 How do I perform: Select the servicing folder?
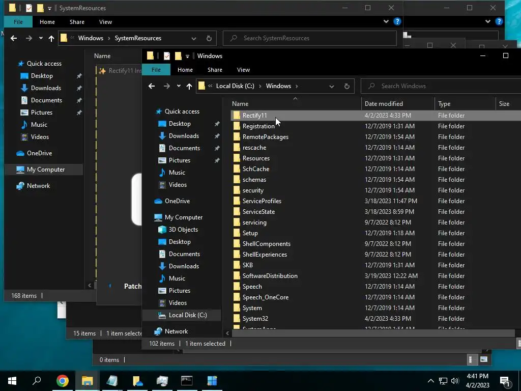coord(254,222)
